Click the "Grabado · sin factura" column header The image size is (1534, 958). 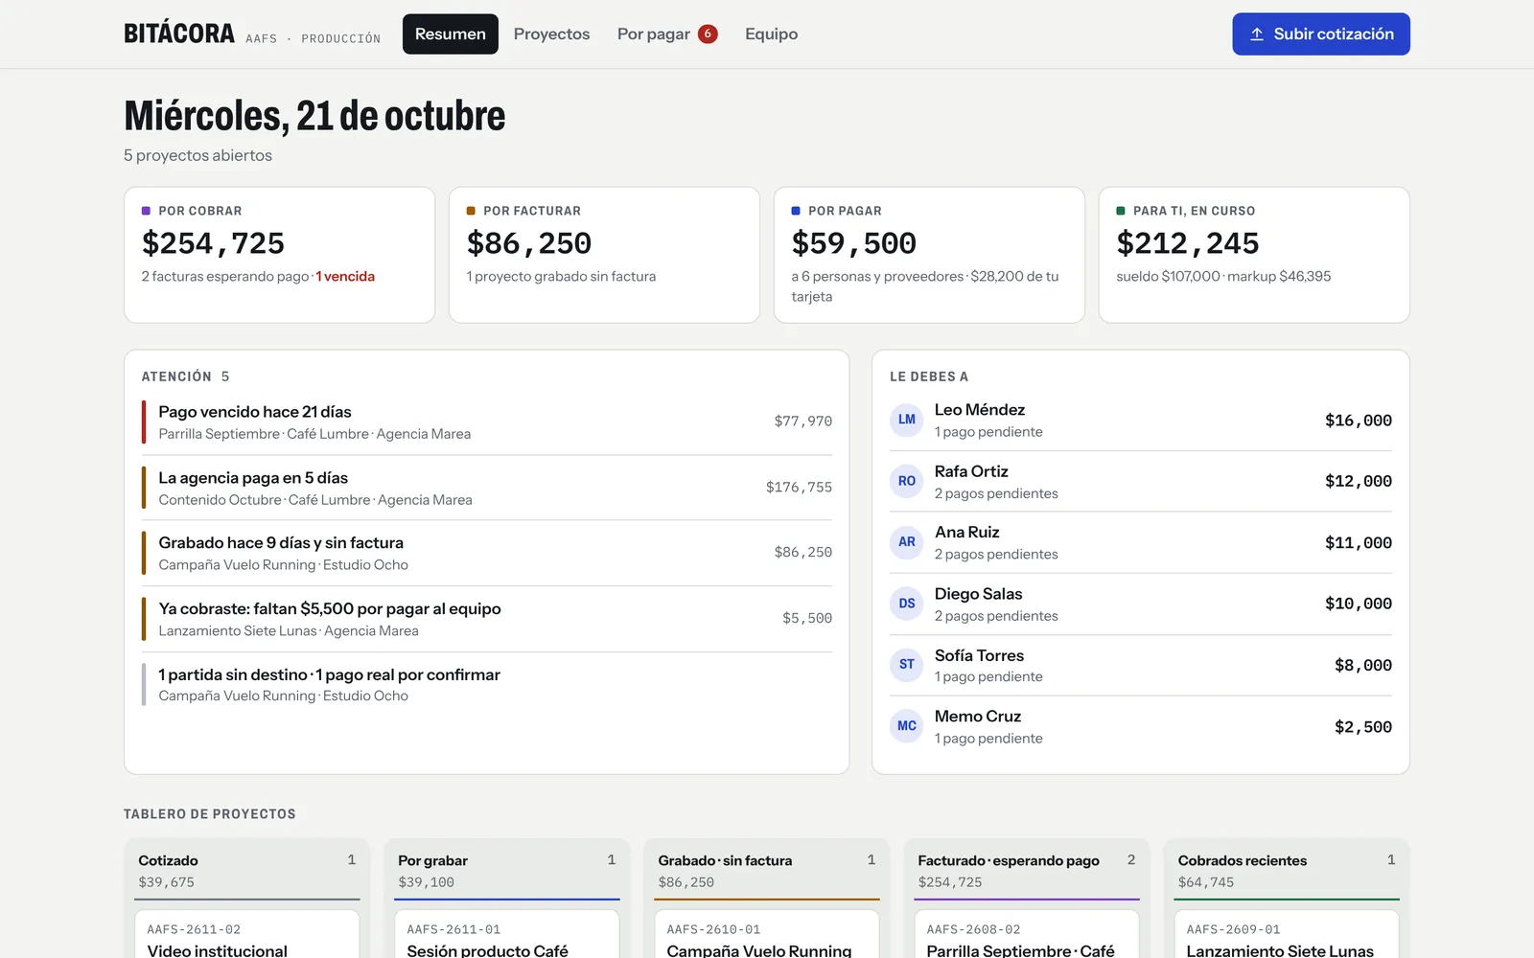pos(767,870)
